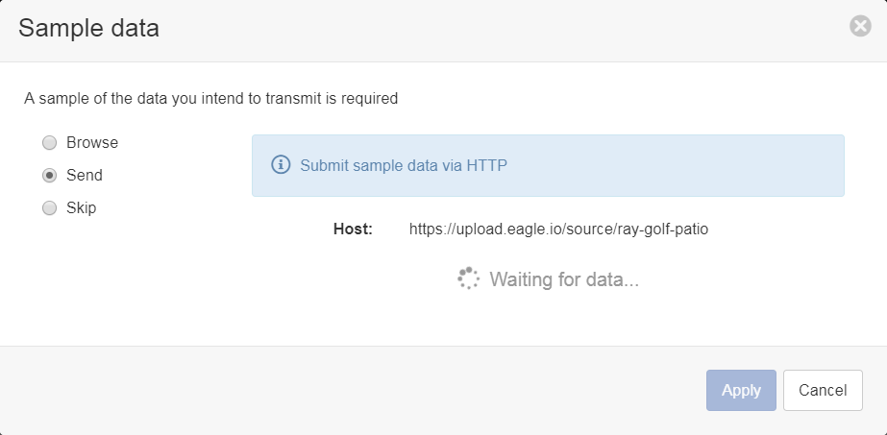Click the Sample data dialog title
Image resolution: width=887 pixels, height=435 pixels.
(88, 28)
